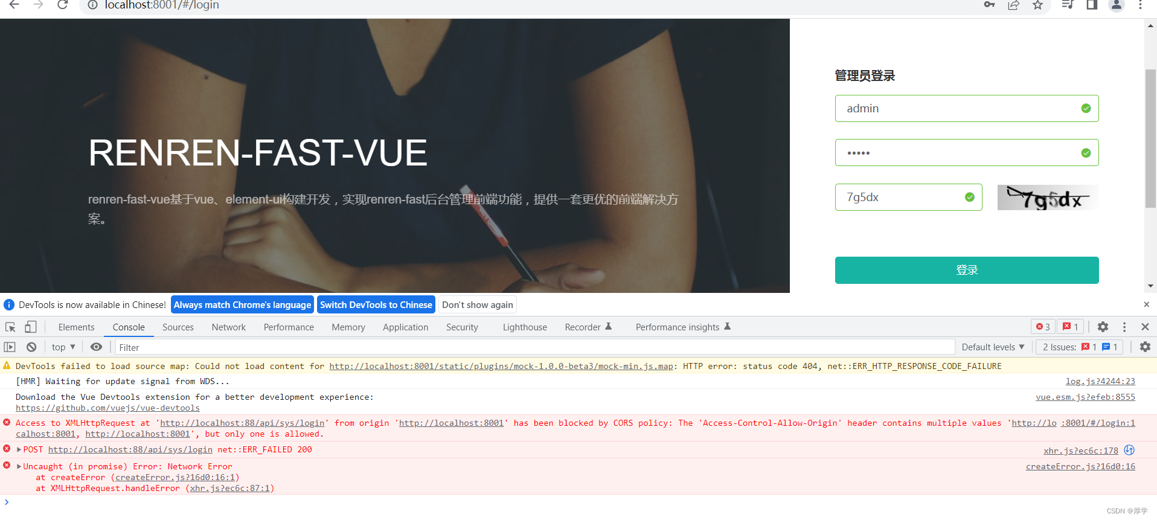The height and width of the screenshot is (520, 1157).
Task: Open the Performance insights tab
Action: [683, 327]
